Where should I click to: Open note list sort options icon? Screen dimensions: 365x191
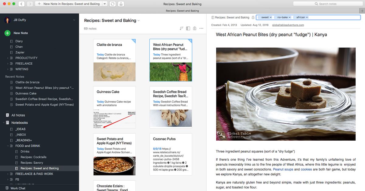(181, 29)
